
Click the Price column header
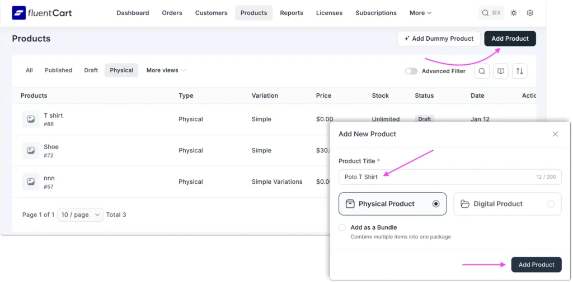[x=324, y=95]
